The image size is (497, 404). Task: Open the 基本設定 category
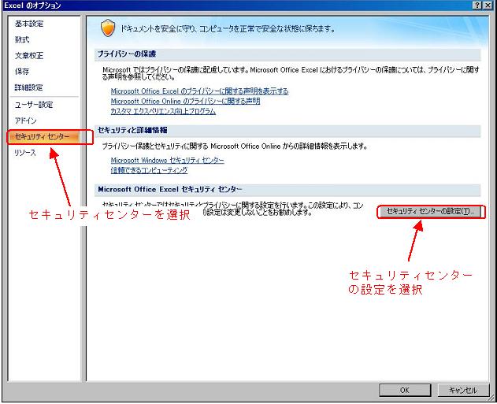click(x=29, y=24)
